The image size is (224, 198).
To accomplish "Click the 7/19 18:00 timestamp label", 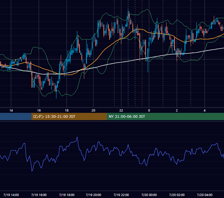I will pos(67,195).
